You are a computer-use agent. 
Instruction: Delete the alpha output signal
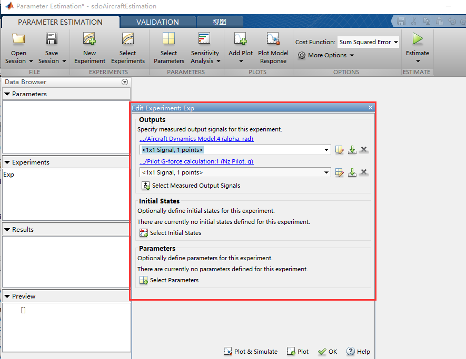pyautogui.click(x=363, y=150)
